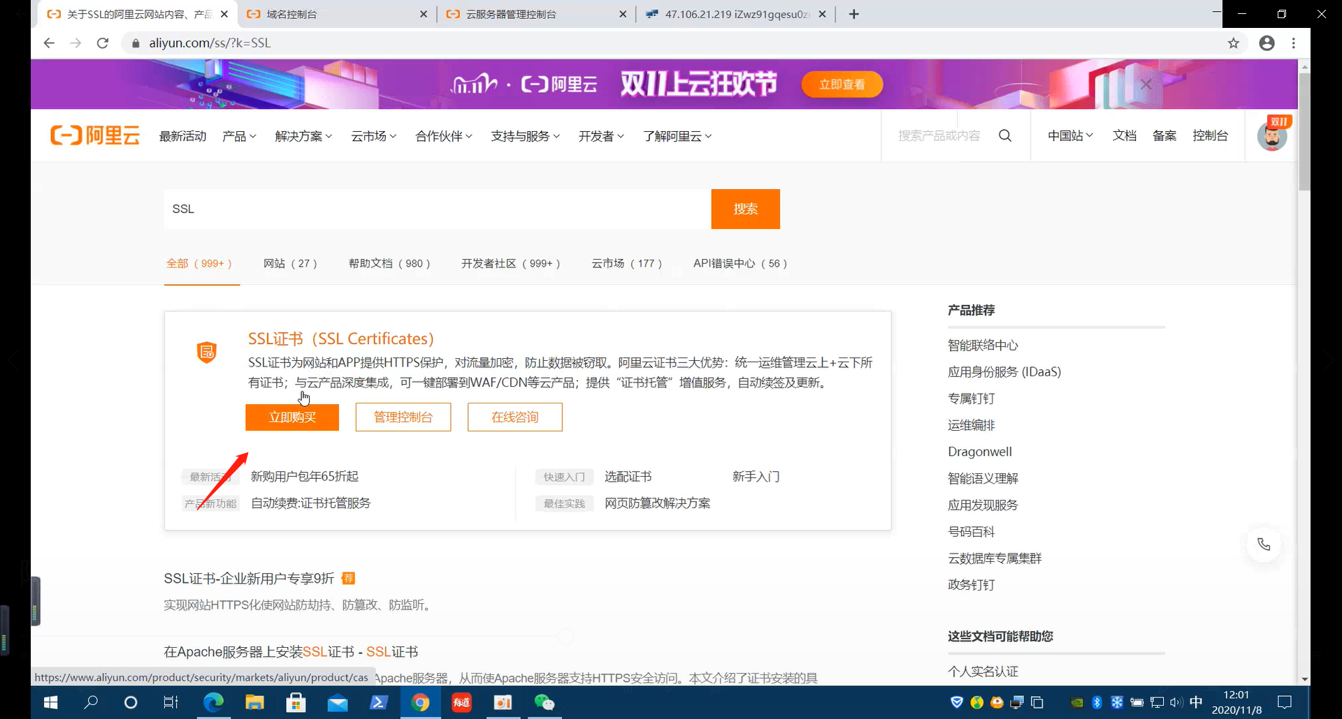
Task: Close the 域名控制台 tab
Action: click(424, 14)
